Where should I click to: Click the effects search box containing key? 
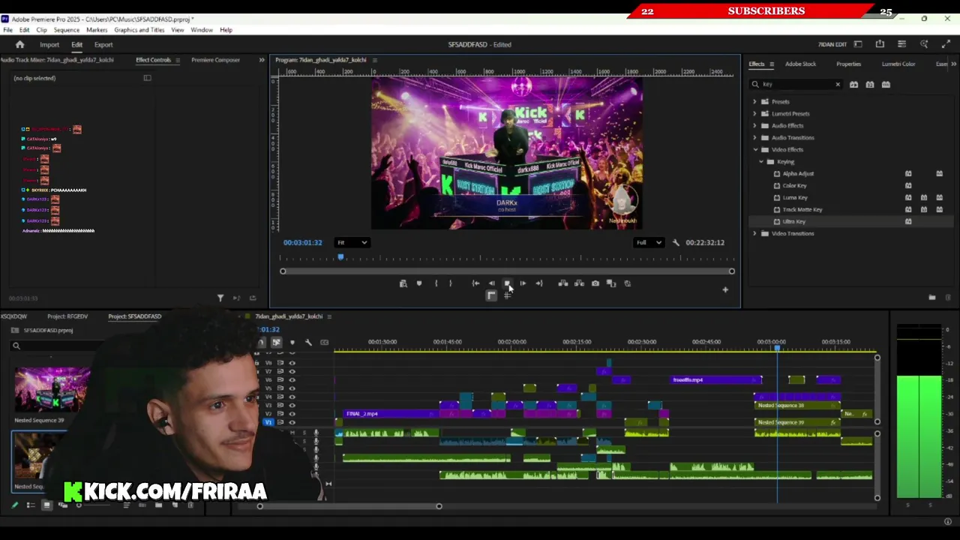click(x=795, y=85)
